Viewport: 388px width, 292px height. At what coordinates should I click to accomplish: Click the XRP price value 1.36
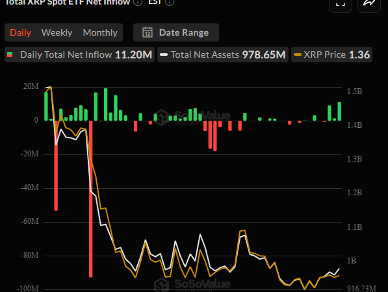[359, 55]
